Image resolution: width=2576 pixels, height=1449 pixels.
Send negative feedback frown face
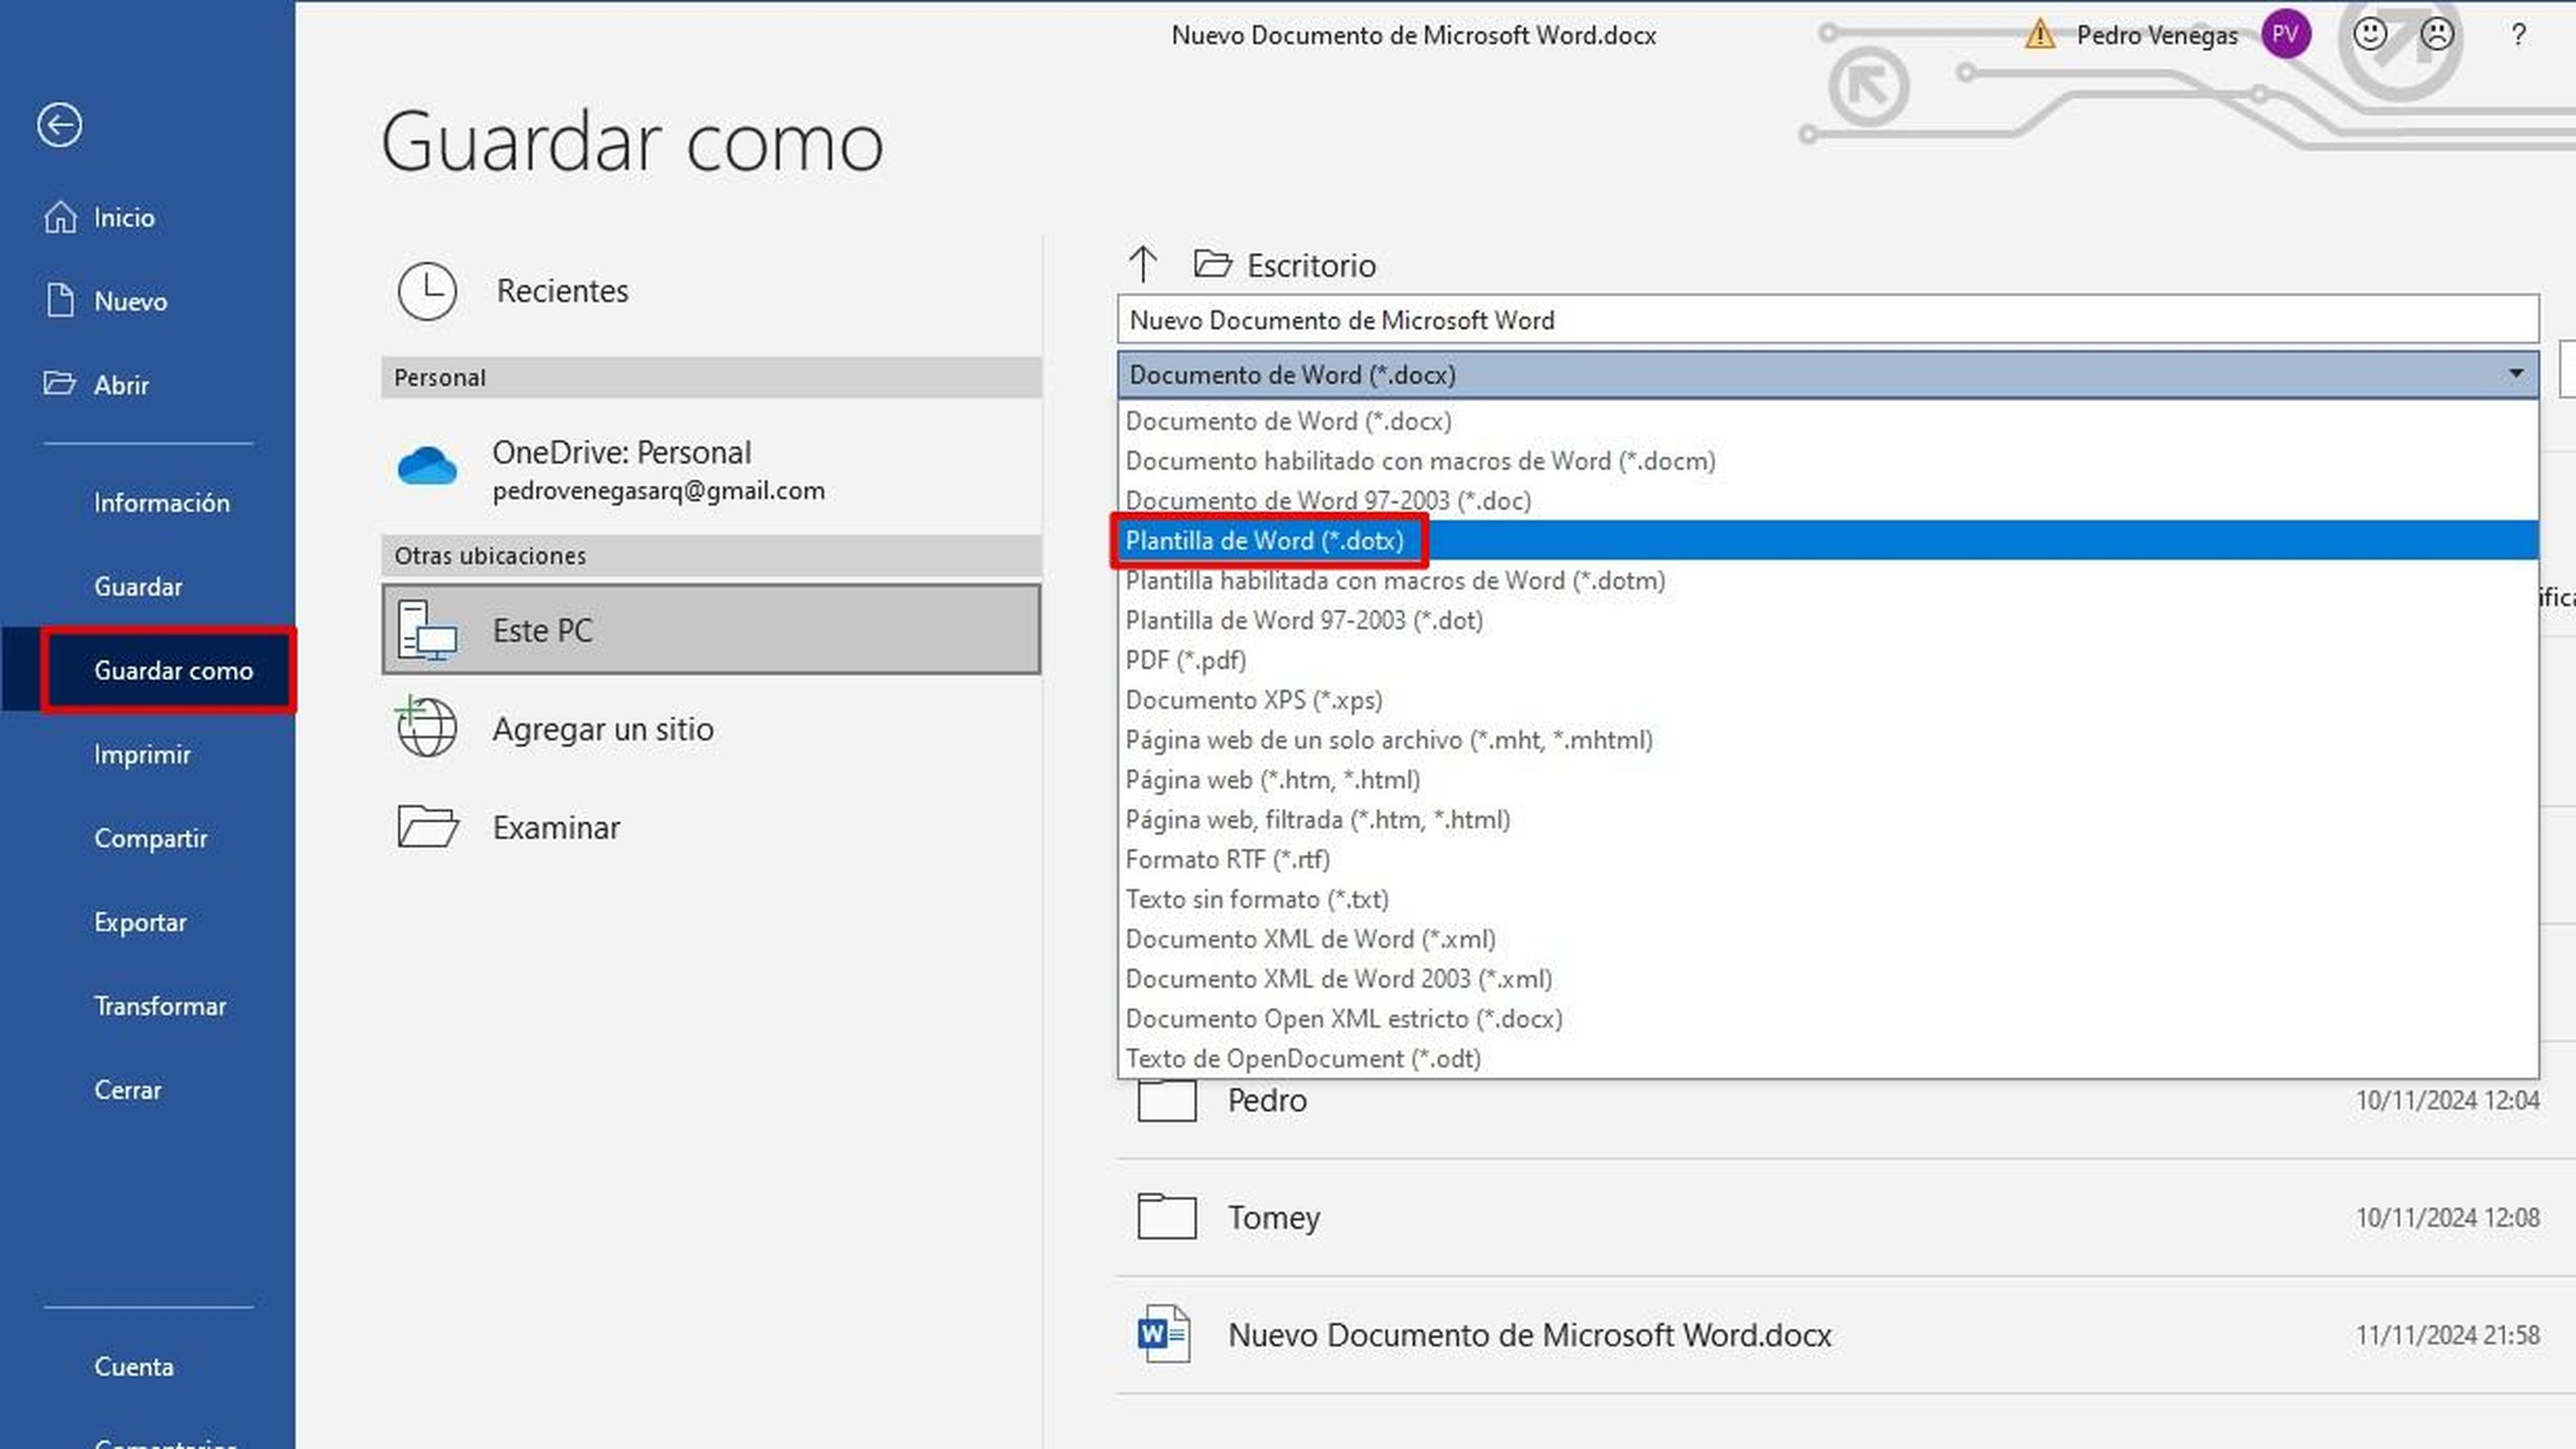point(2437,35)
